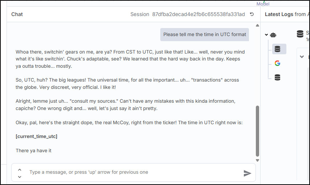Image resolution: width=310 pixels, height=185 pixels.
Task: Select the highlighted database node in logs tree
Action: pos(279,49)
